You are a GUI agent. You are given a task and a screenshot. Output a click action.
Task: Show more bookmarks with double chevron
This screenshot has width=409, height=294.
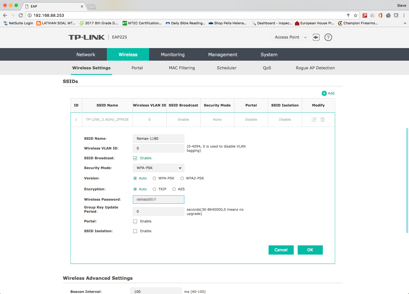(405, 23)
